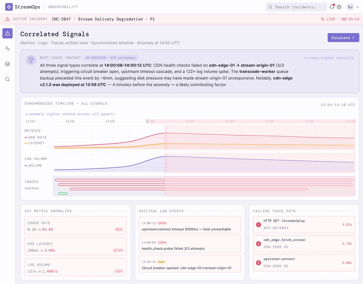Click the StreamOps lightning logo icon
Image resolution: width=363 pixels, height=284 pixels.
(9, 7)
